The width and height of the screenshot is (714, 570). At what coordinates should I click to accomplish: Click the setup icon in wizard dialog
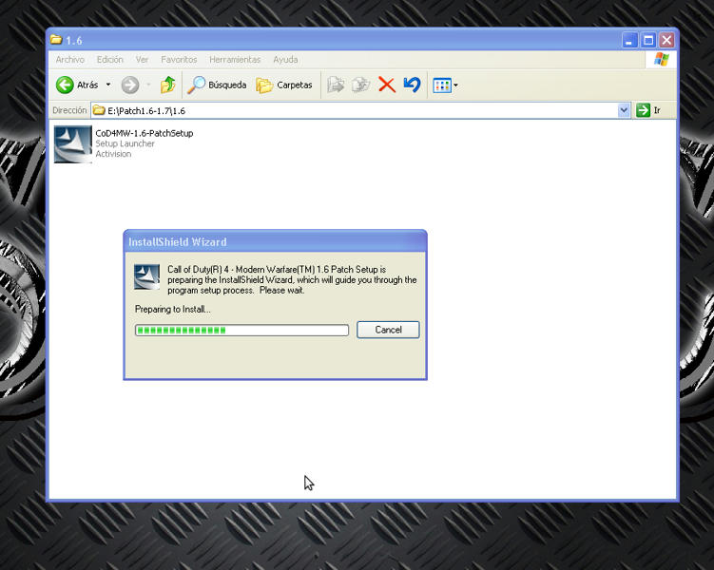[x=146, y=276]
